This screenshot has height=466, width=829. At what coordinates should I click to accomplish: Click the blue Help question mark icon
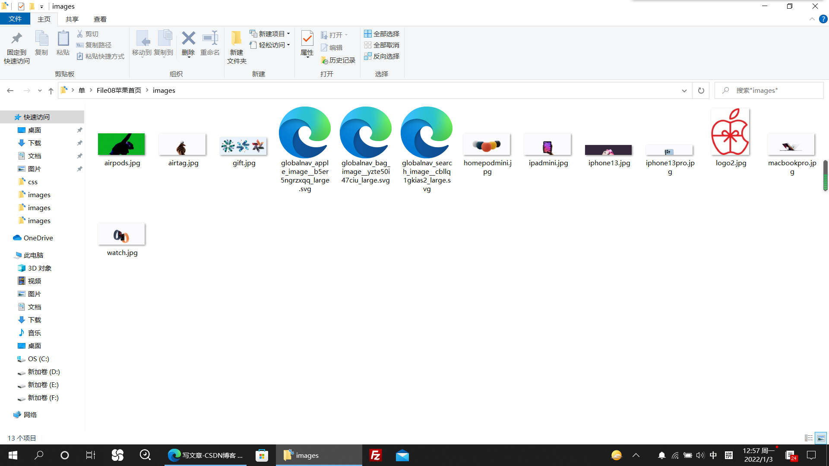click(823, 19)
